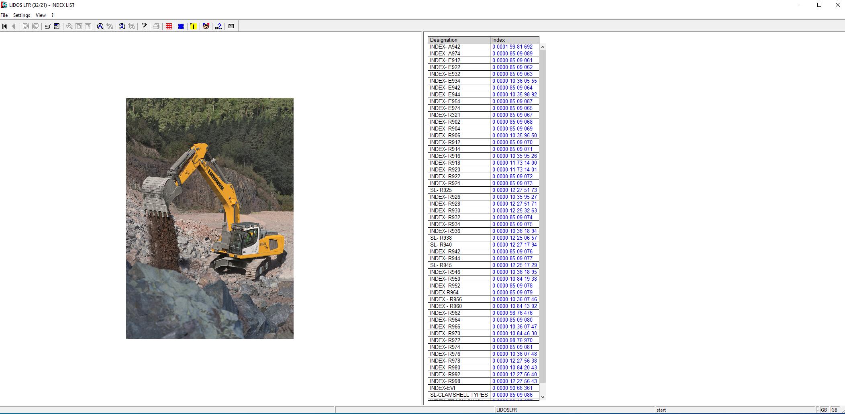The width and height of the screenshot is (845, 414).
Task: Select the SL- R938 row
Action: (x=484, y=238)
